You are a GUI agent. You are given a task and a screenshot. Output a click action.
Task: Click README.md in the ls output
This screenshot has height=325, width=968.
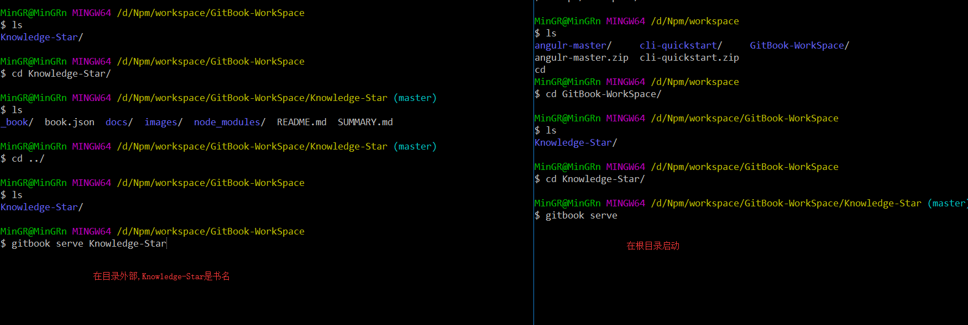[301, 122]
